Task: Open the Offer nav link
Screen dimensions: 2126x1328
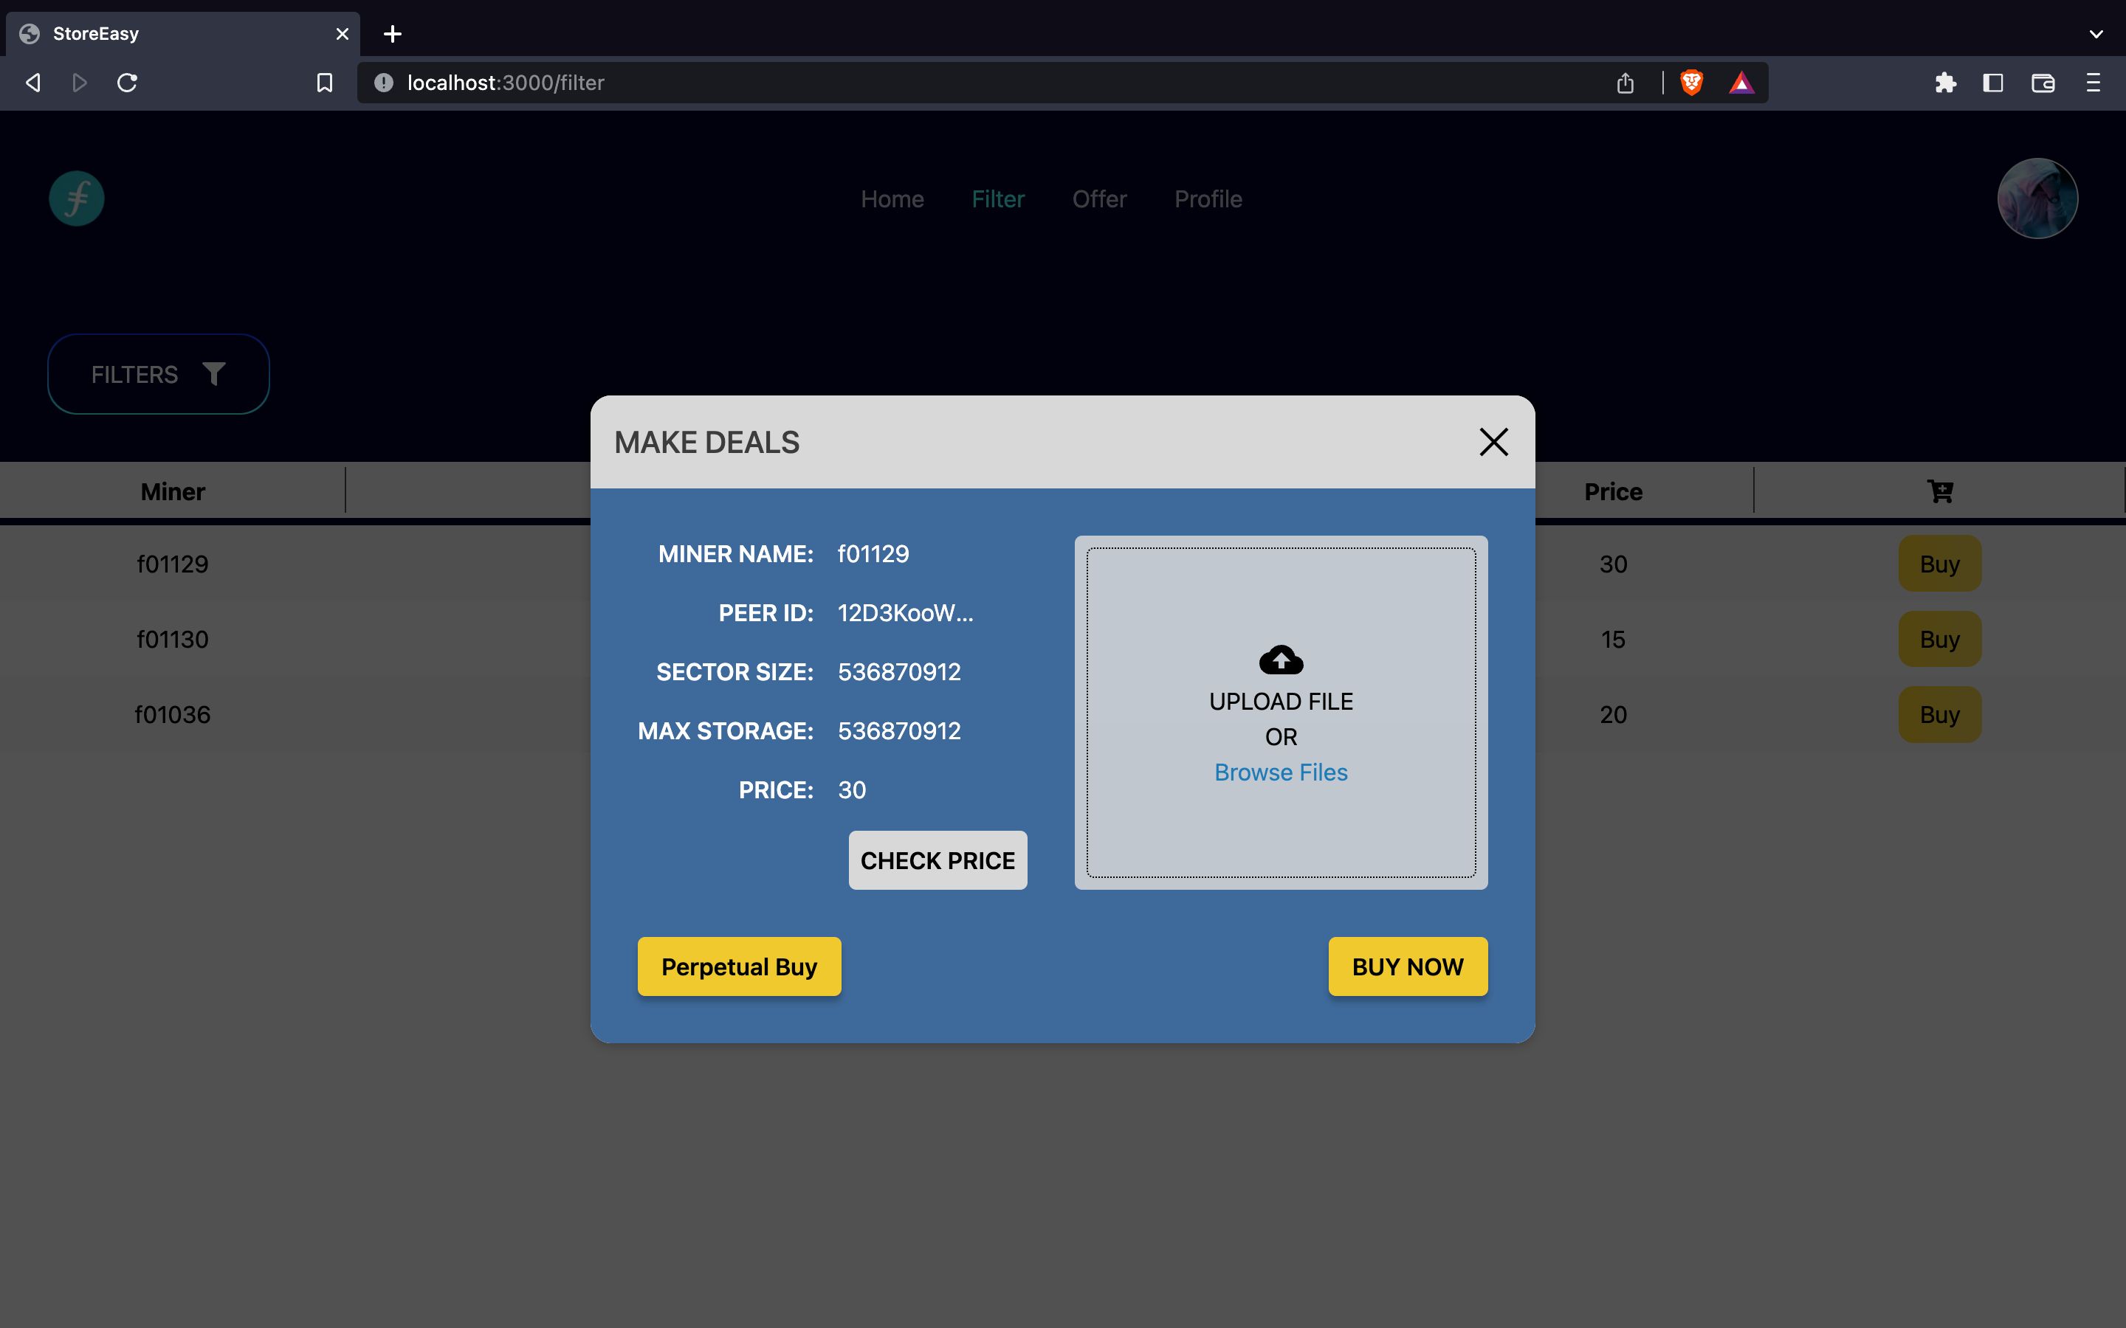Action: [x=1099, y=199]
